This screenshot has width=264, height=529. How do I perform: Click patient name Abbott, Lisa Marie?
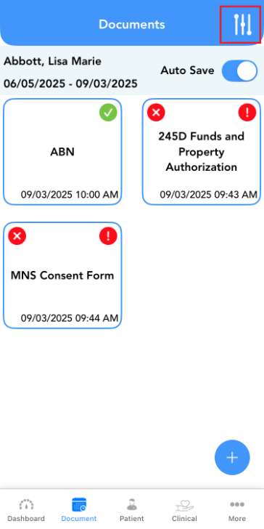(52, 61)
